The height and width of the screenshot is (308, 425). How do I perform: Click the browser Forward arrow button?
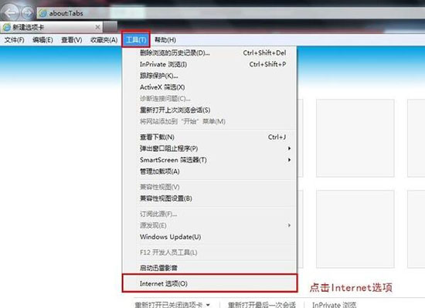[27, 12]
